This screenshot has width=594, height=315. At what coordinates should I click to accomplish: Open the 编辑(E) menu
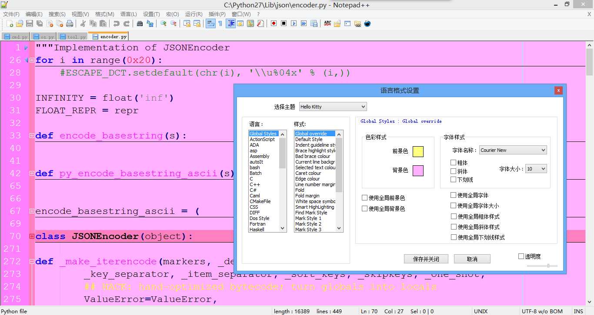click(34, 14)
